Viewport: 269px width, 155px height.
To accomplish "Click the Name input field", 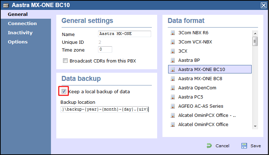I will tap(124, 34).
